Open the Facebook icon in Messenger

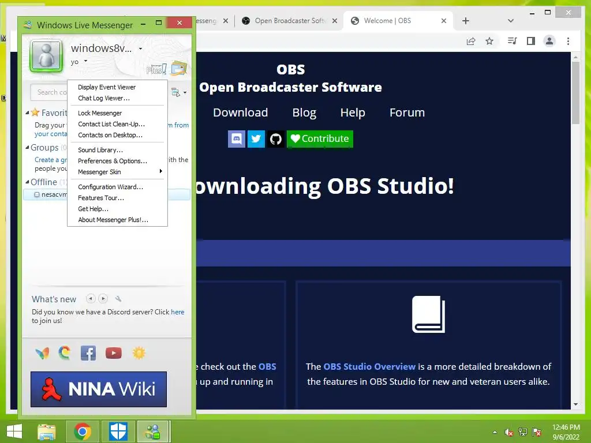(88, 354)
